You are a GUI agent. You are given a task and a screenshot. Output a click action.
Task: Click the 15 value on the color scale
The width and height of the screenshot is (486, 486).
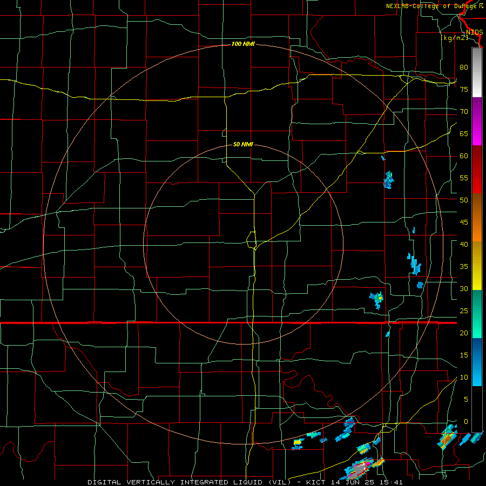[x=464, y=355]
